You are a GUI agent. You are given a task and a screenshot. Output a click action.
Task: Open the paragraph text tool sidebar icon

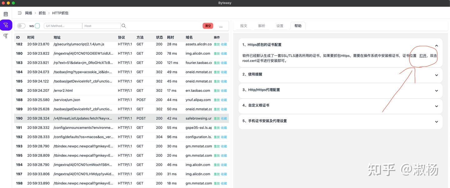pyautogui.click(x=6, y=36)
